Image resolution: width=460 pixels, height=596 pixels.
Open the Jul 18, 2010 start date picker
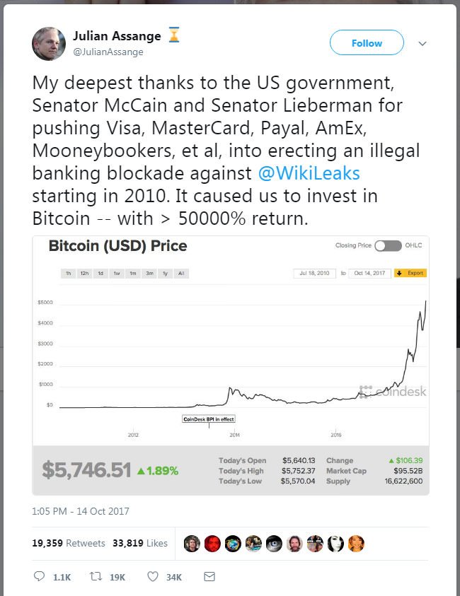tap(314, 274)
